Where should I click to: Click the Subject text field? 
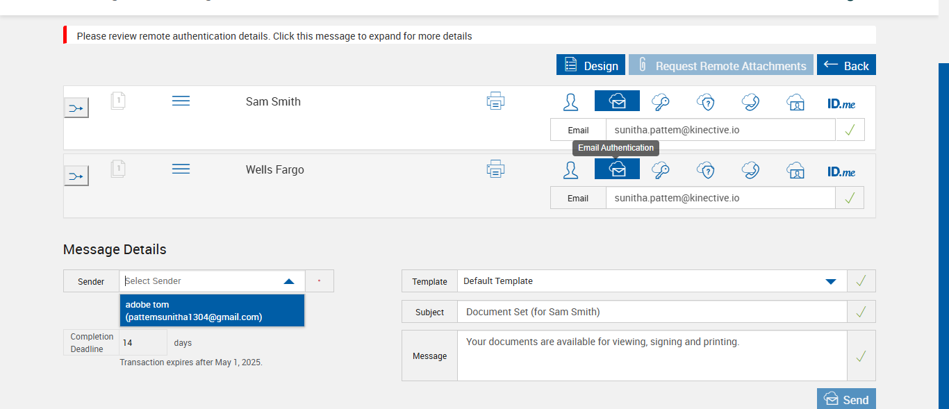pyautogui.click(x=652, y=312)
